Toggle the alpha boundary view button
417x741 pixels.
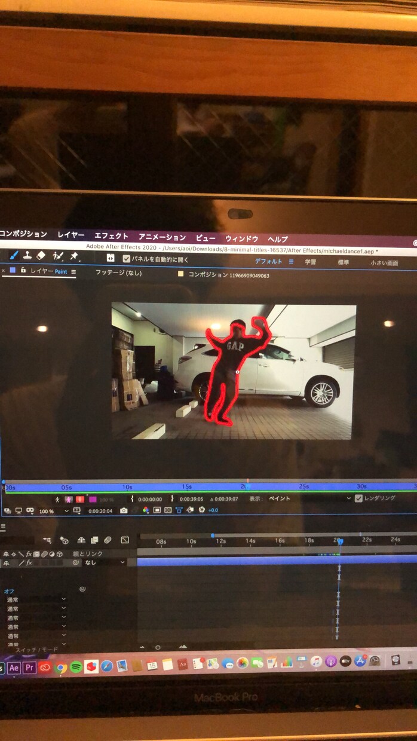pos(69,499)
